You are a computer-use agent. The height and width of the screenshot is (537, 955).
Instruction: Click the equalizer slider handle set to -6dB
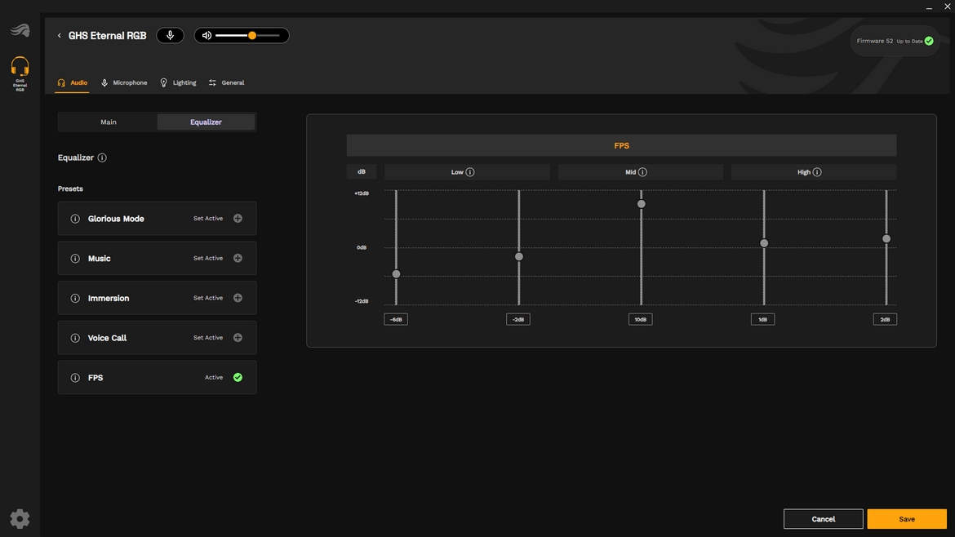397,274
